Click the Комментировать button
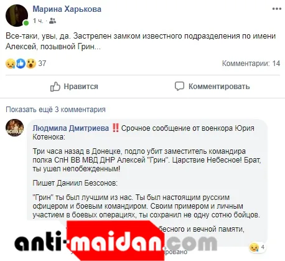The image size is (285, 261). pyautogui.click(x=212, y=87)
